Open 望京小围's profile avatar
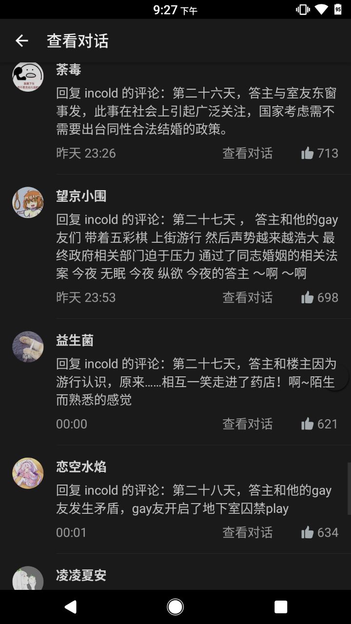Screen dimensions: 351x624 28,202
